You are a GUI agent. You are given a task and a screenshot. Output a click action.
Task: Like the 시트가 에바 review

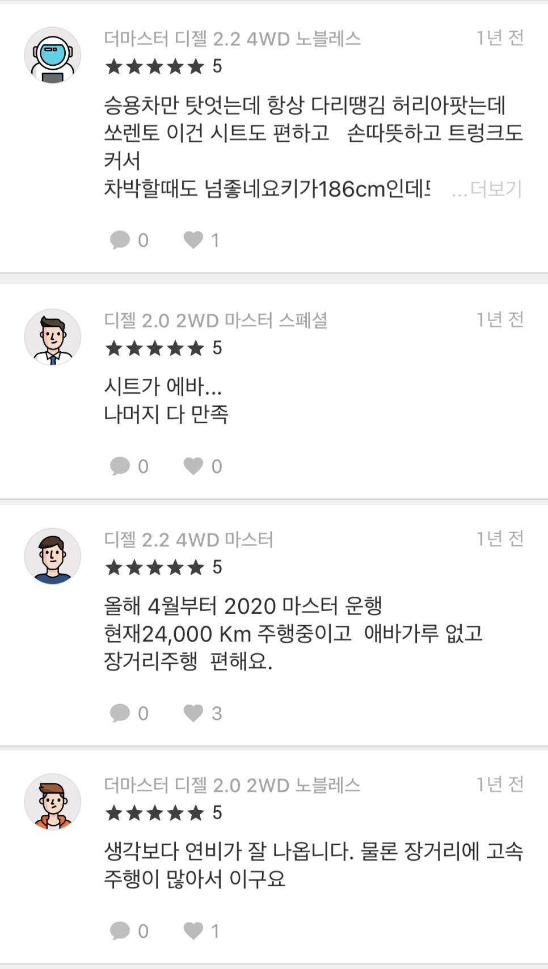point(203,466)
